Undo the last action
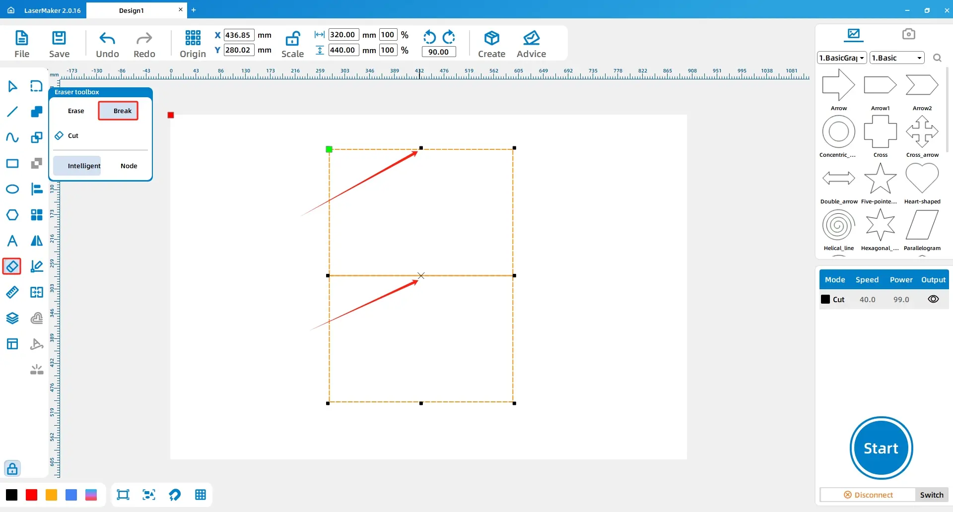The width and height of the screenshot is (953, 512). pyautogui.click(x=107, y=38)
